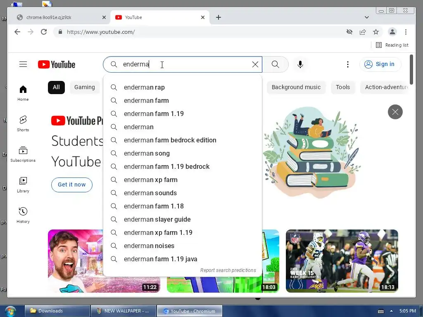The width and height of the screenshot is (423, 317).
Task: Choose suggestion 'enderman song'
Action: coord(183,154)
